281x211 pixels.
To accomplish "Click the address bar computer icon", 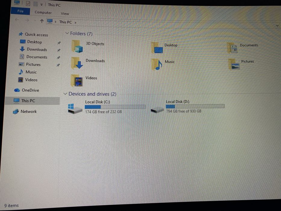I will [x=50, y=21].
